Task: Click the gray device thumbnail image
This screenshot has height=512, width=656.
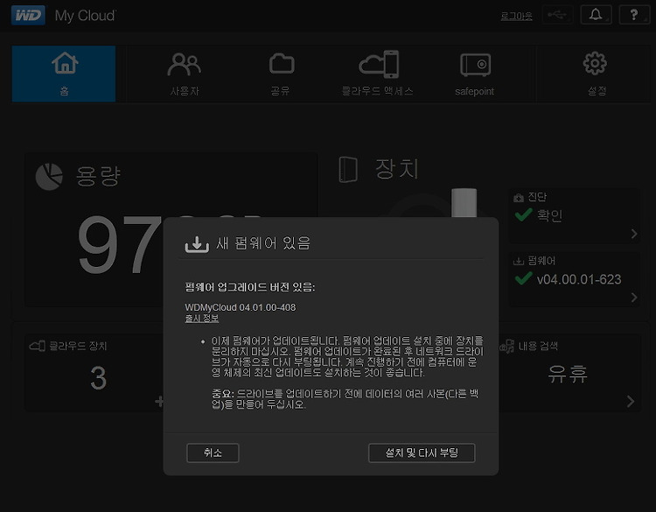Action: point(464,203)
